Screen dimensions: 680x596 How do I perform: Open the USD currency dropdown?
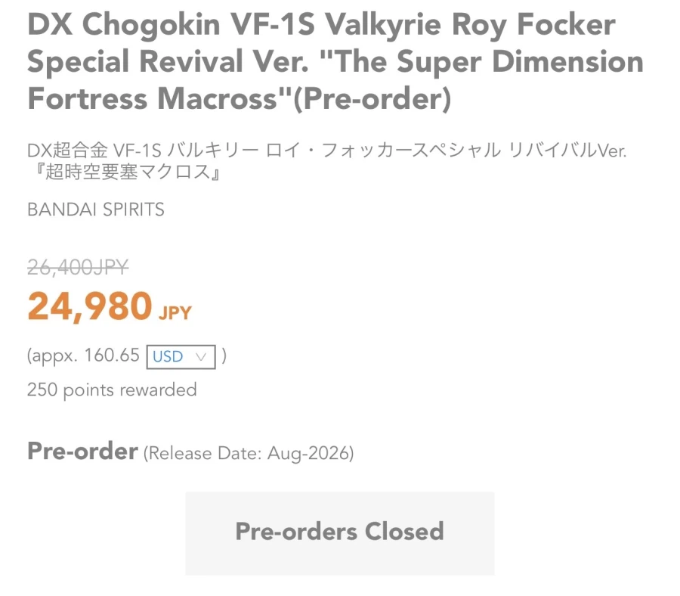(181, 356)
